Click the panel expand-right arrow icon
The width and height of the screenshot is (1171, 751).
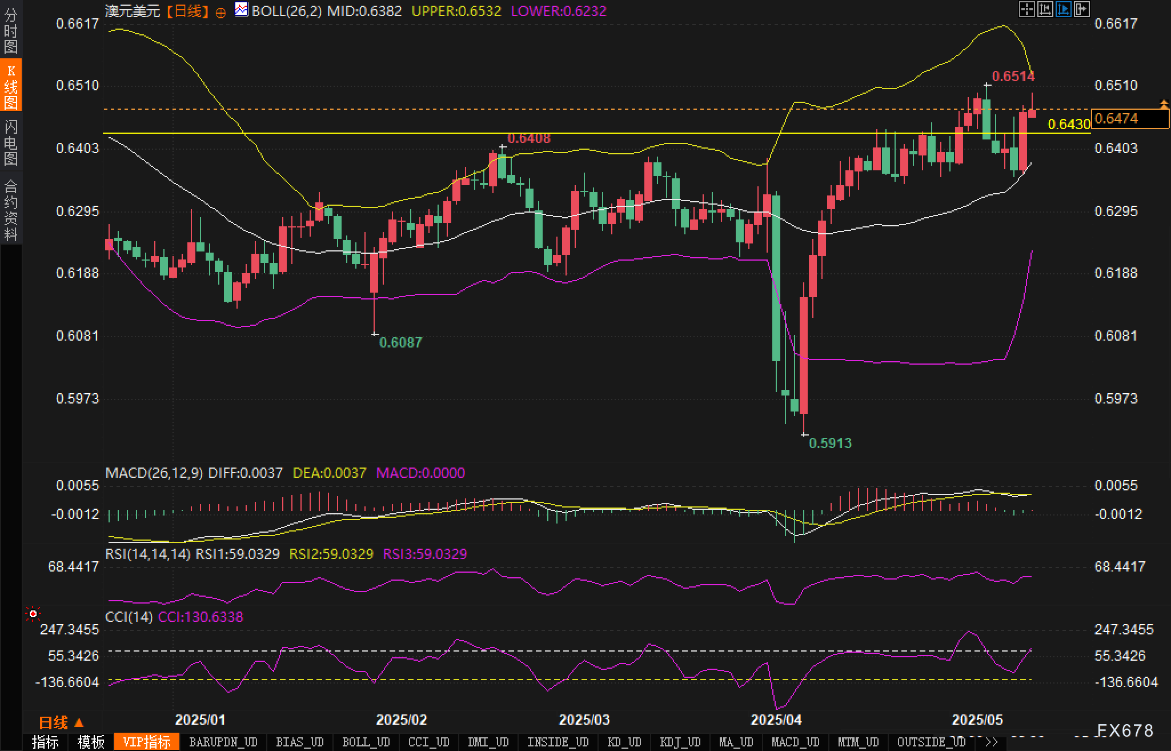tap(1081, 9)
